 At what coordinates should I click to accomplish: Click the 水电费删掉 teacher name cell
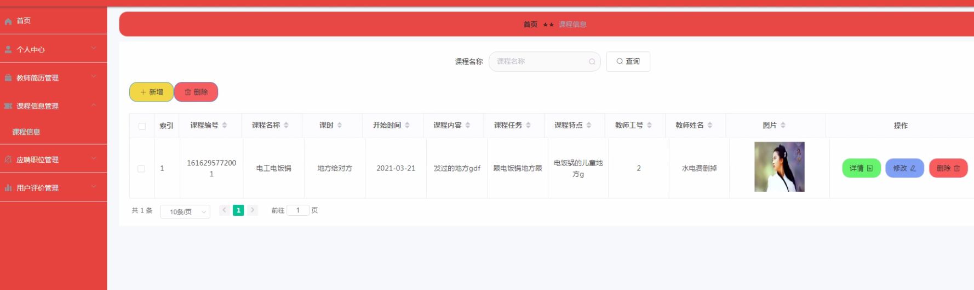click(x=699, y=168)
